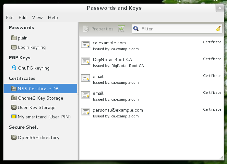
Task: Click inside the Filter text field
Action: (177, 29)
